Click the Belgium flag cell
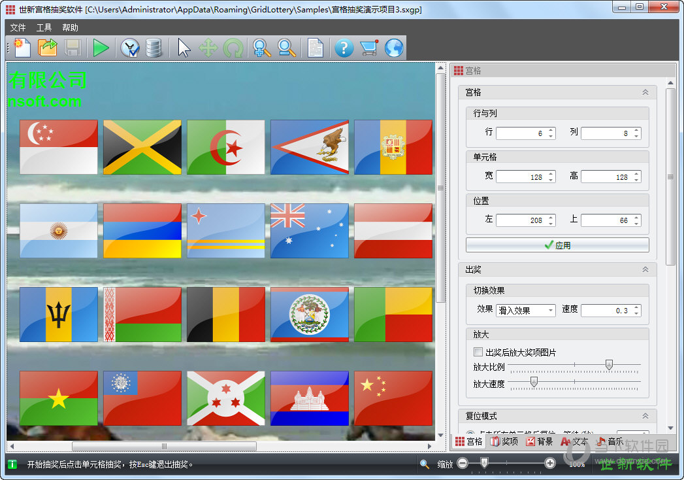 pyautogui.click(x=226, y=315)
